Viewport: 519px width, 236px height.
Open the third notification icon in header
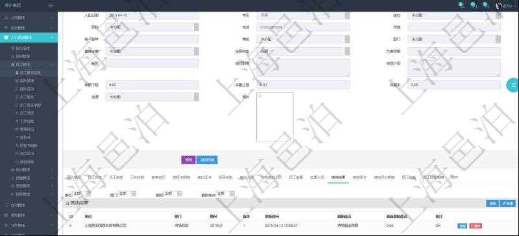pyautogui.click(x=486, y=5)
